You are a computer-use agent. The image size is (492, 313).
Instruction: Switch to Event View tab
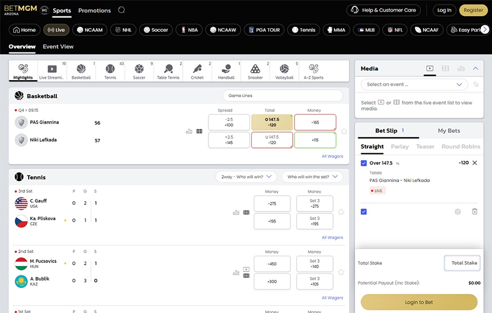tap(58, 46)
